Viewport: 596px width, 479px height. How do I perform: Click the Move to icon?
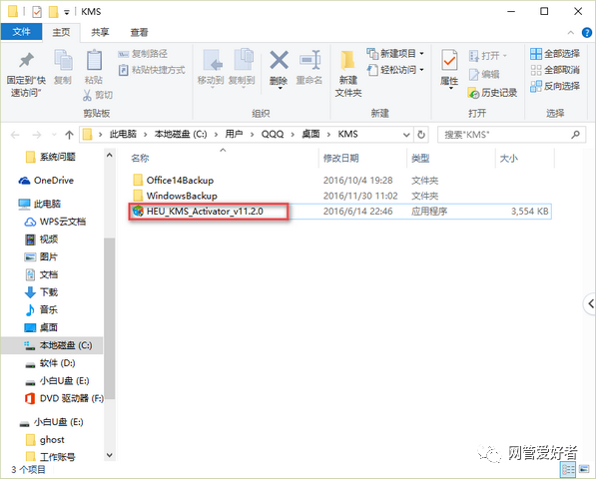(x=212, y=60)
